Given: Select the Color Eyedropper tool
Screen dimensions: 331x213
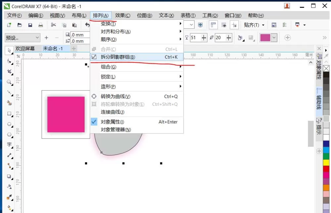Looking at the screenshot, I should click(x=9, y=197).
